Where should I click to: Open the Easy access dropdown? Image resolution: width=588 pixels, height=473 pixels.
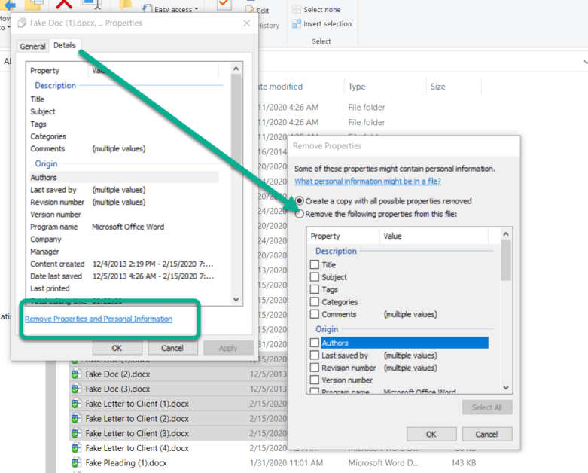(171, 9)
